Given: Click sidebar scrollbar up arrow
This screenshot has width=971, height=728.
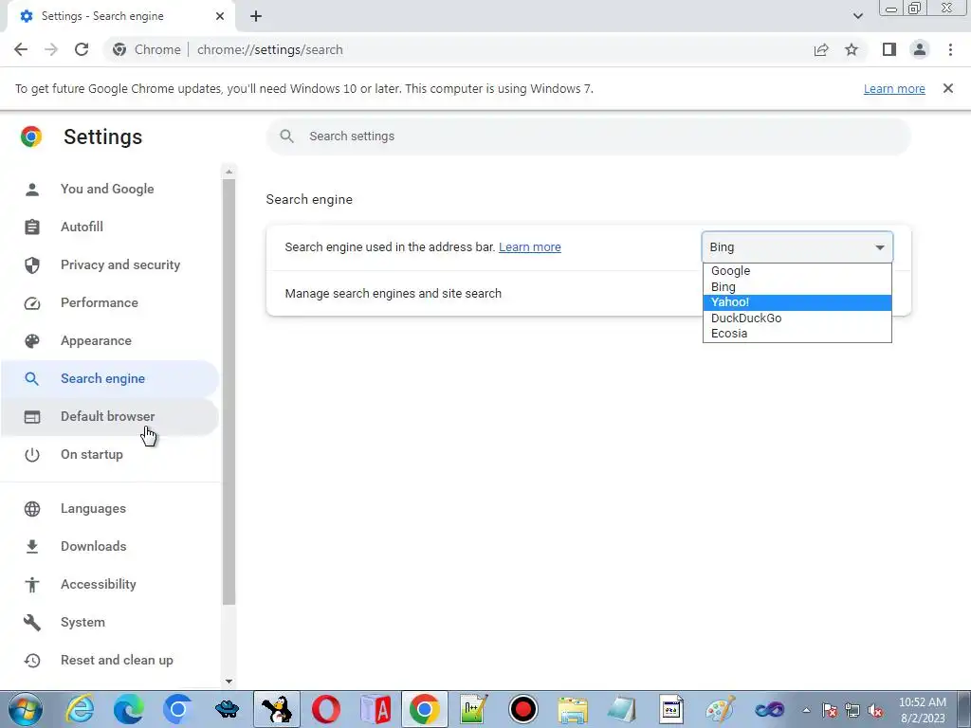Looking at the screenshot, I should (x=229, y=172).
